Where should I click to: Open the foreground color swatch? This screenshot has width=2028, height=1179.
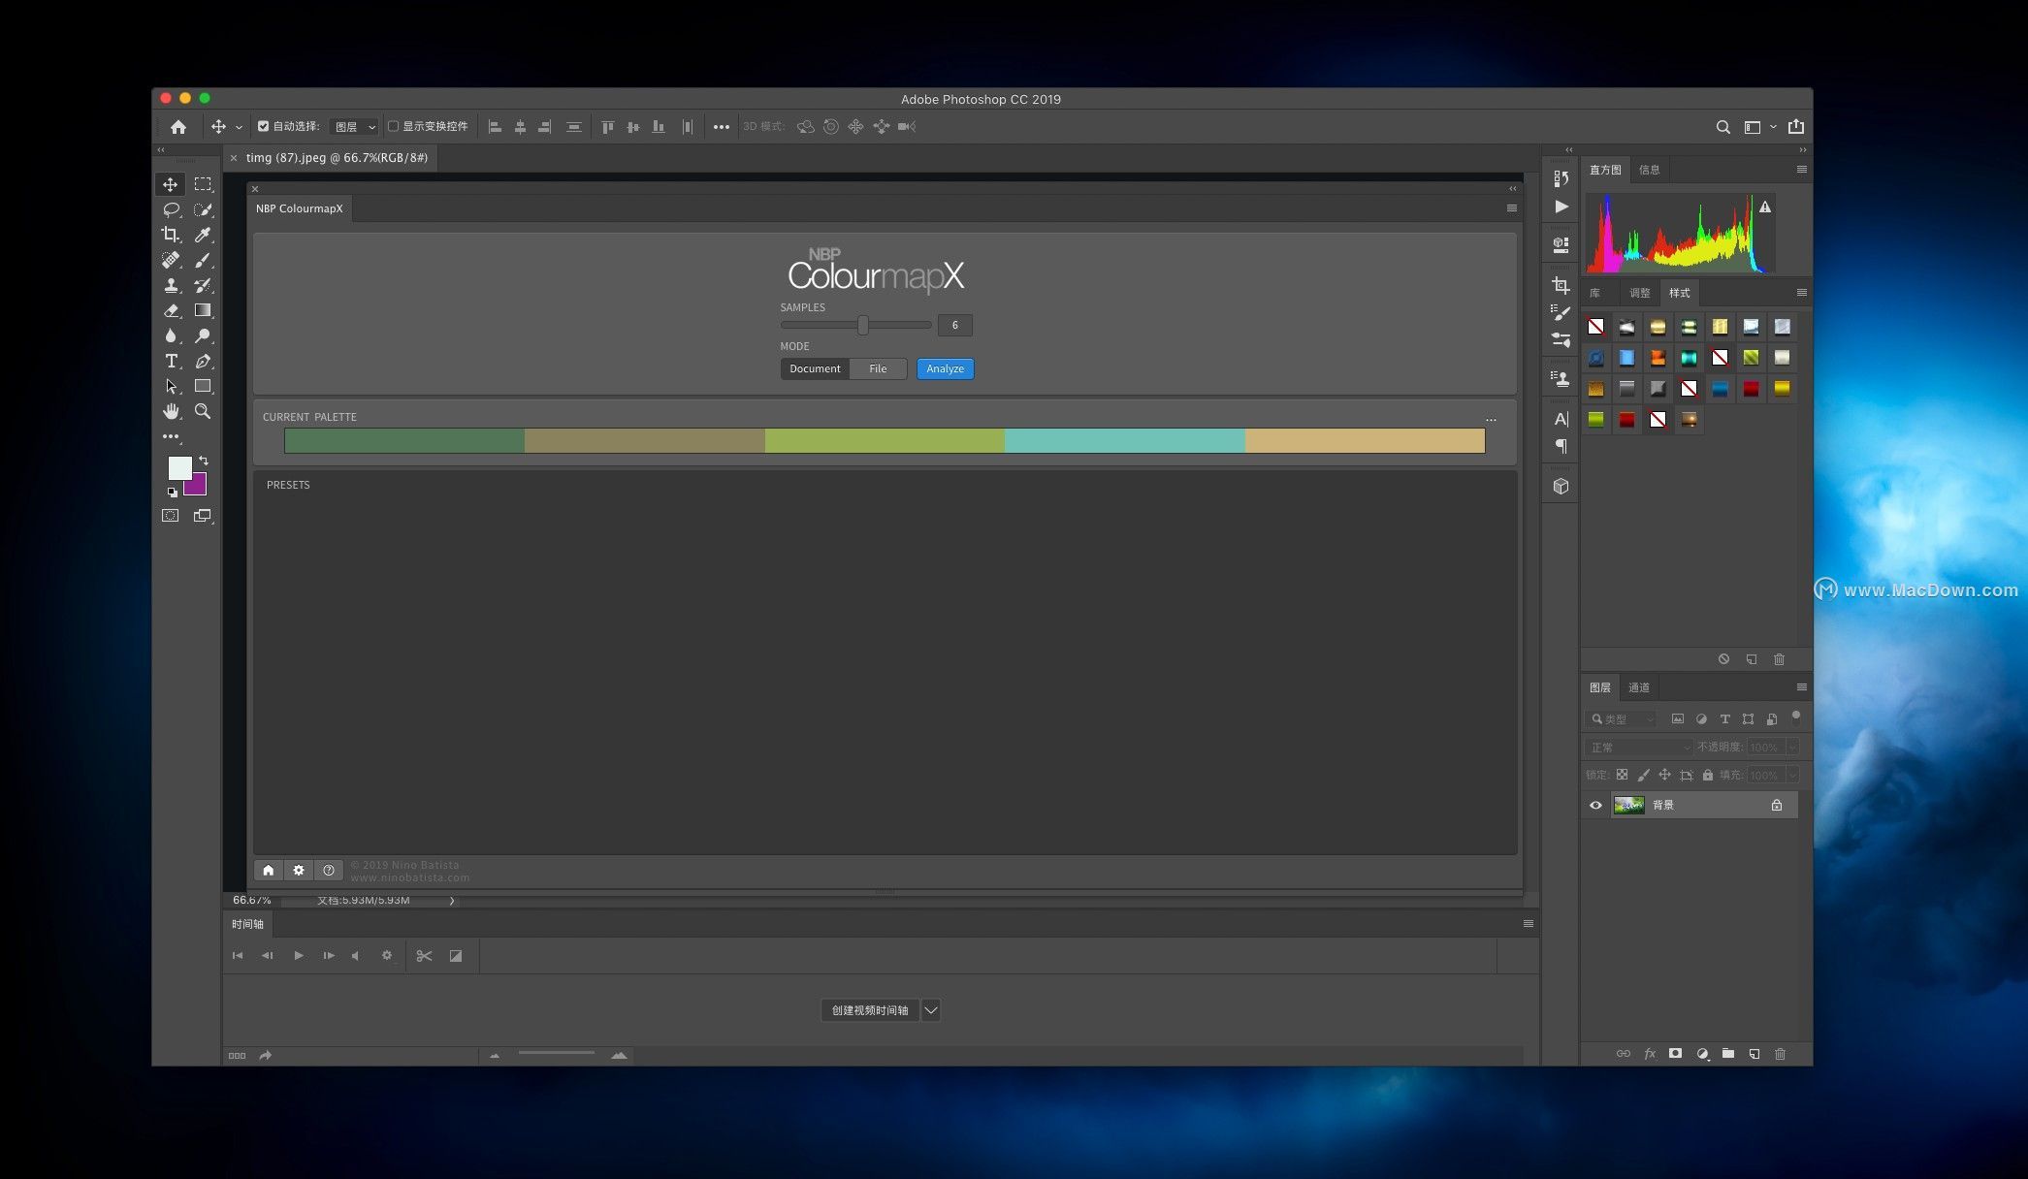(179, 468)
